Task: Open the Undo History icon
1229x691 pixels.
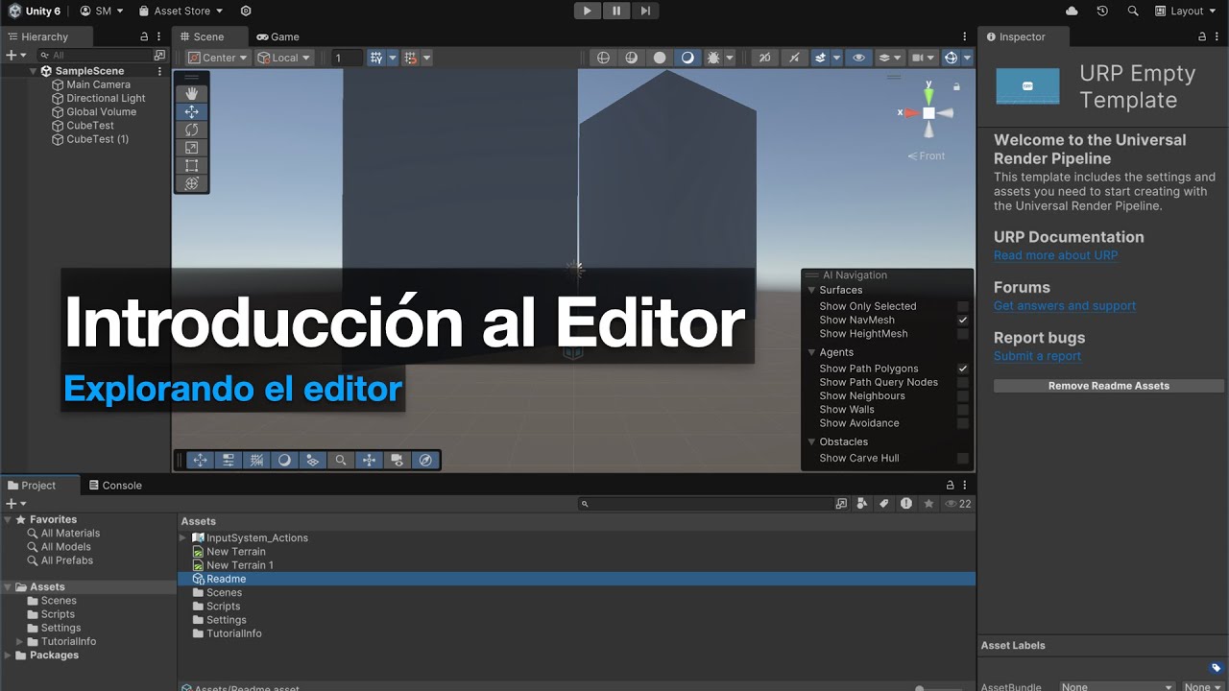Action: click(x=1102, y=11)
